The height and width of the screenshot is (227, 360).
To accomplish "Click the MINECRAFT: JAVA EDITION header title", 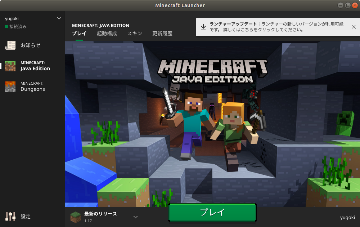I will tap(100, 26).
